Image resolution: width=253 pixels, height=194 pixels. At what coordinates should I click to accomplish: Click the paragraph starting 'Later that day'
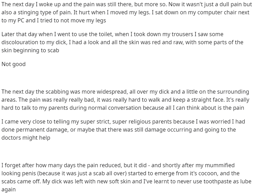click(122, 42)
